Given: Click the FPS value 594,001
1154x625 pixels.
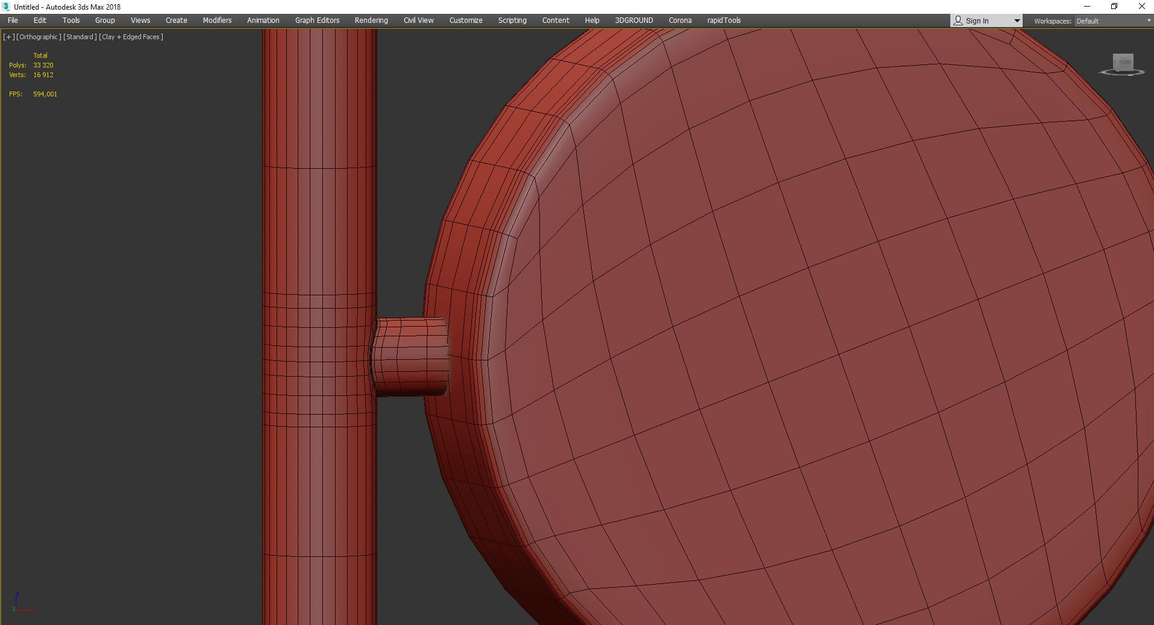Looking at the screenshot, I should pyautogui.click(x=45, y=94).
